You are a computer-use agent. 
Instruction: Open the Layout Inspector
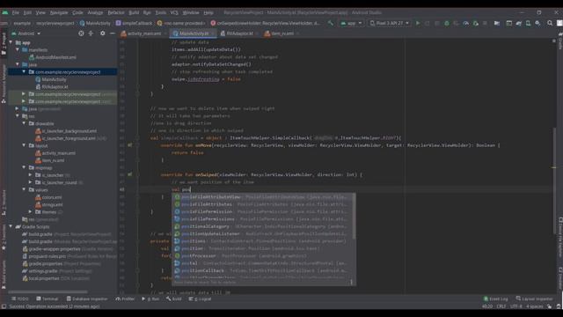(534, 299)
